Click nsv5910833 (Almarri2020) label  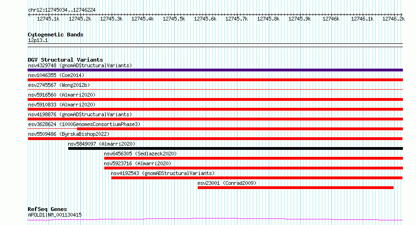point(62,105)
